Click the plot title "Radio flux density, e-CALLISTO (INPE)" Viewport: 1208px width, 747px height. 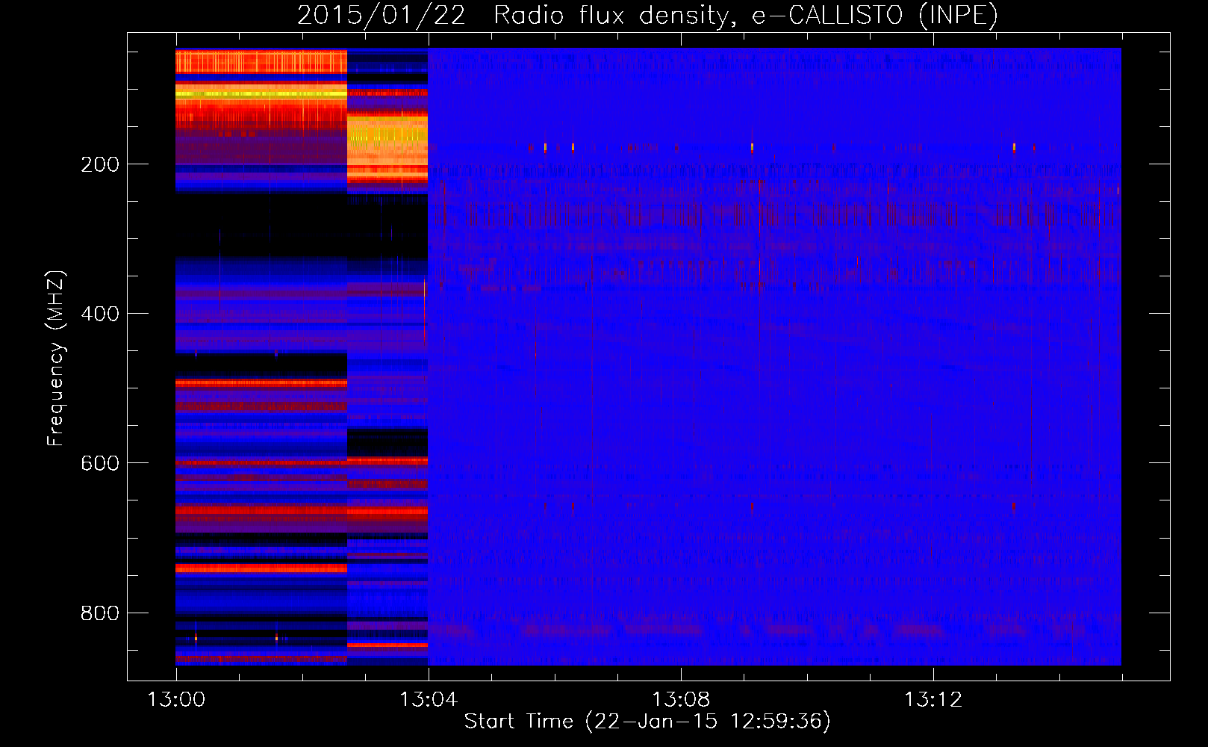point(746,16)
